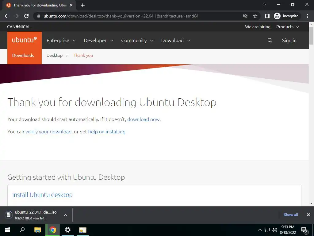Expand the Download menu

pyautogui.click(x=176, y=40)
